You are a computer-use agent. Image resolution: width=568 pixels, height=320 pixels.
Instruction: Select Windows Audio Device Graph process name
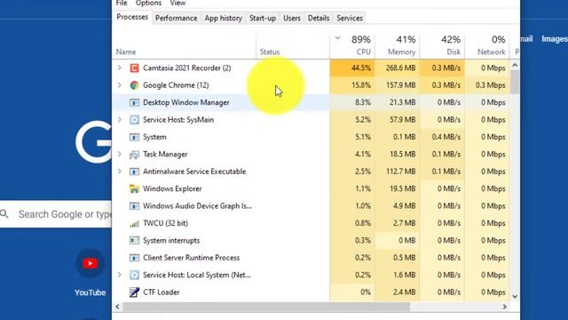pos(197,206)
